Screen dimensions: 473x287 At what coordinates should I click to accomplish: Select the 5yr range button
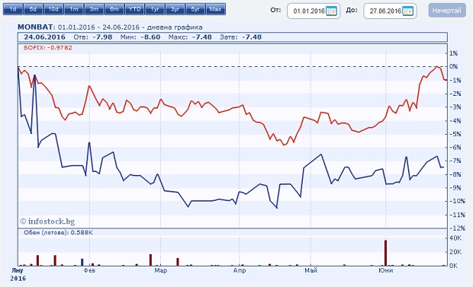click(x=195, y=9)
